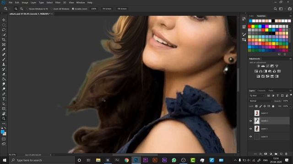The height and width of the screenshot is (164, 293).
Task: Open the Fill slider dropdown arrow
Action: coord(290,106)
